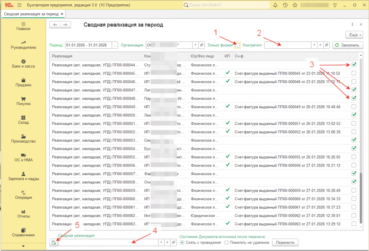Image resolution: width=369 pixels, height=251 pixels.
Task: Uncheck row ПП00-000050 checkbox
Action: click(354, 115)
